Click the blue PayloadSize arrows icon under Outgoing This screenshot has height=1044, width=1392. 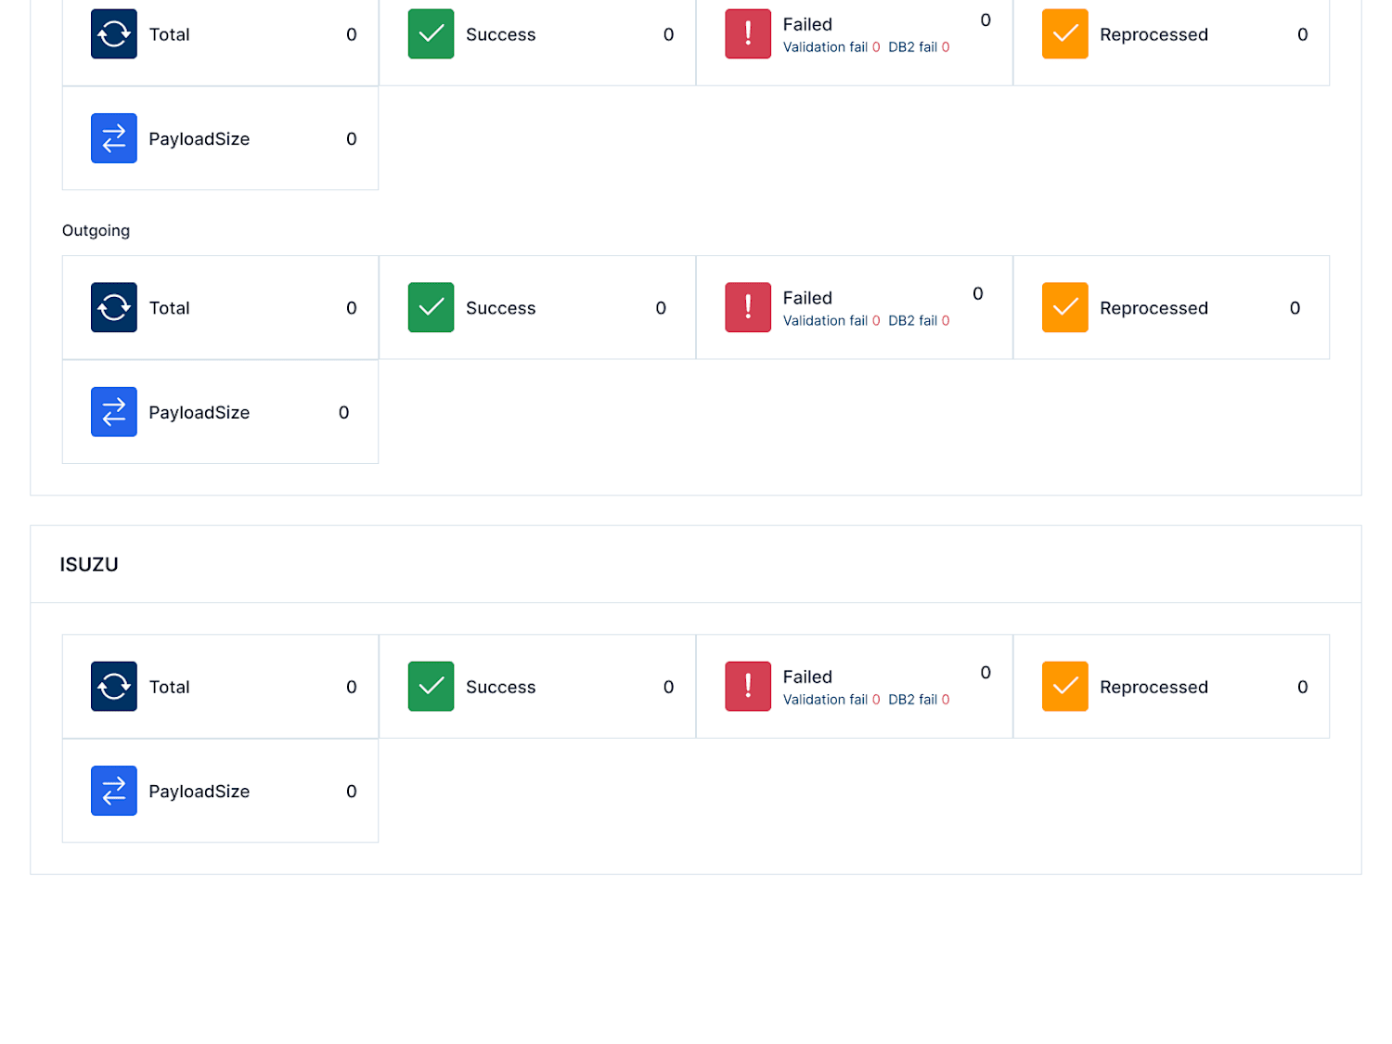point(114,412)
